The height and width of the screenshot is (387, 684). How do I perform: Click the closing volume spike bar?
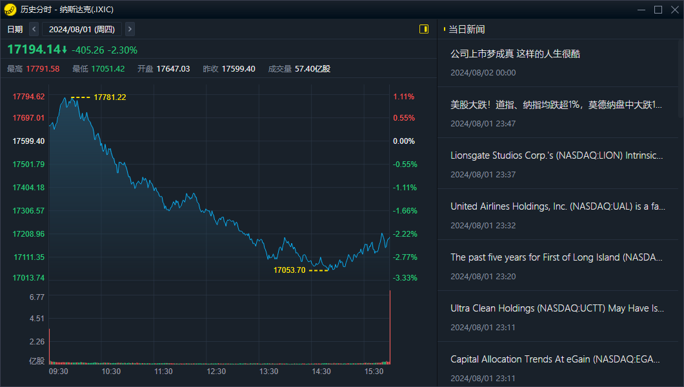390,327
